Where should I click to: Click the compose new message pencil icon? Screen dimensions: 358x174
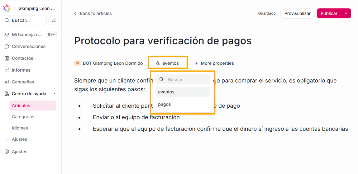(x=54, y=20)
